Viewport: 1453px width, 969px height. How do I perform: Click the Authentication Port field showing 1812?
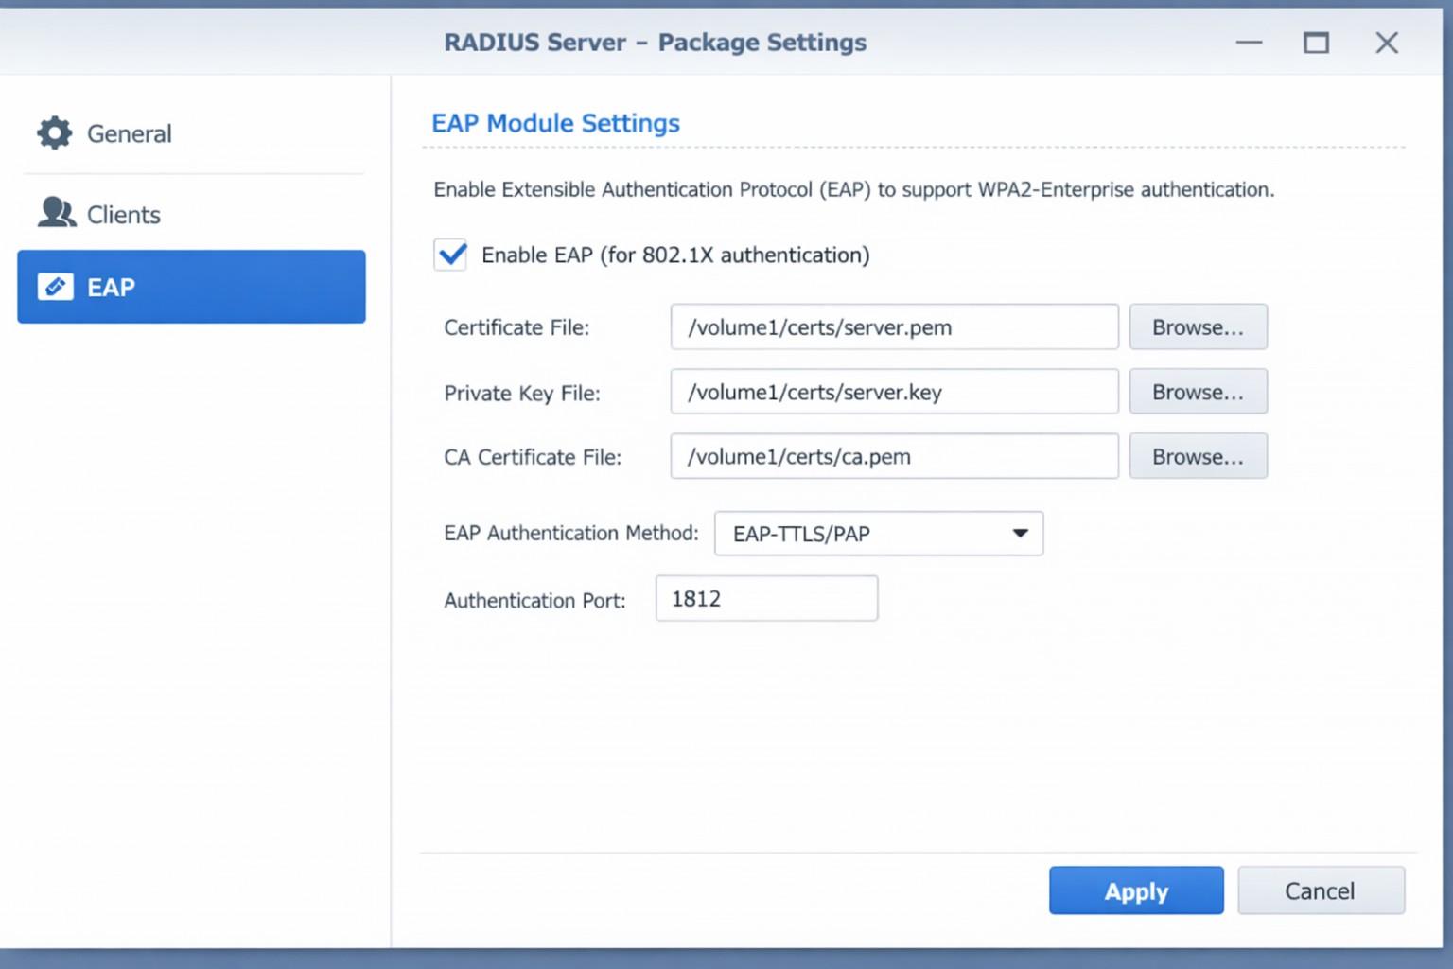point(766,599)
